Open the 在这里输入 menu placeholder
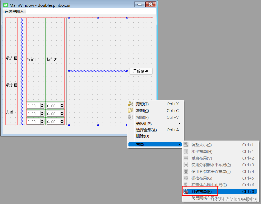The width and height of the screenshot is (261, 204). (14, 11)
